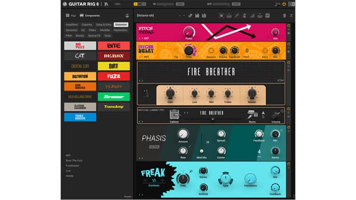Open the tuner fork icon in toolbar
356x200 pixels.
(x=237, y=16)
